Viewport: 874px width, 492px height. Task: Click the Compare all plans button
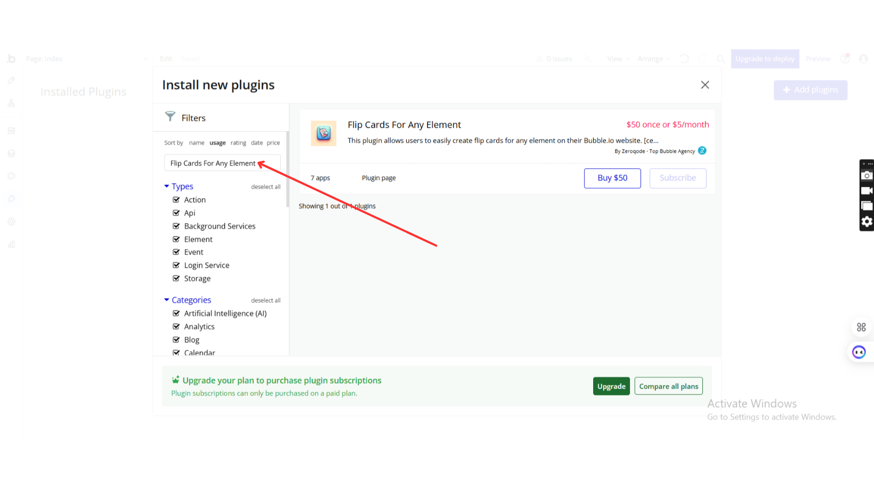click(669, 386)
